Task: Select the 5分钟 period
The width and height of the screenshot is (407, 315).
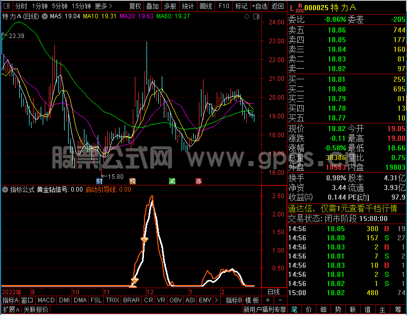Action: pyautogui.click(x=60, y=6)
